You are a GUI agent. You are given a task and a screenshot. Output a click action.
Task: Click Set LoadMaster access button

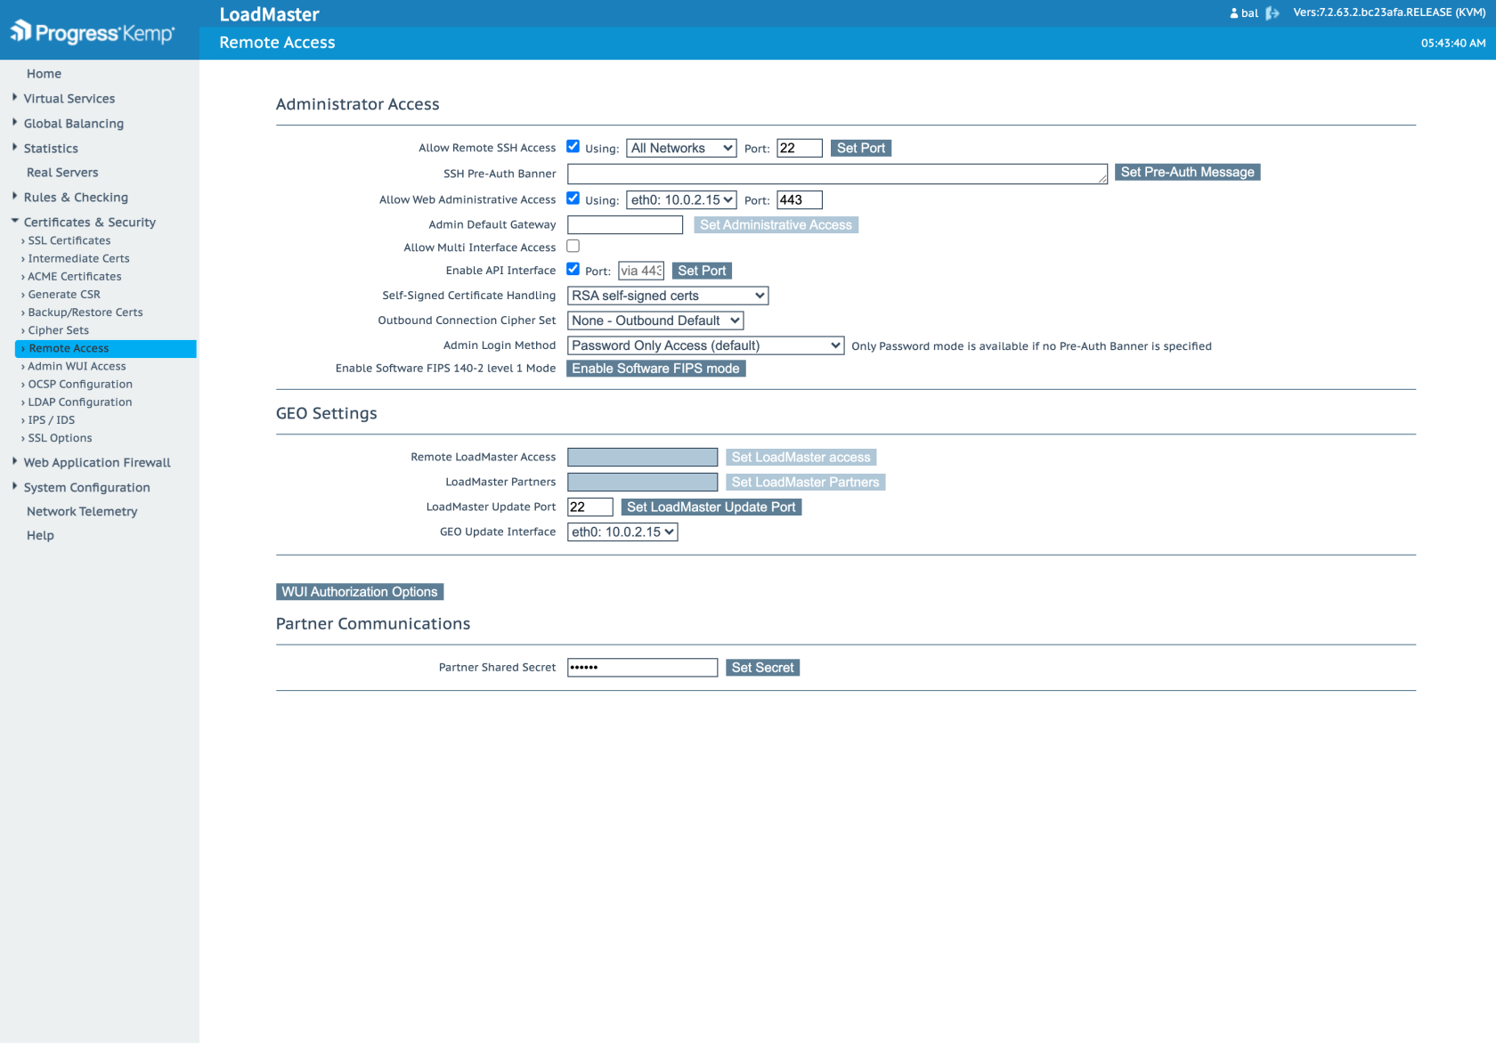801,458
